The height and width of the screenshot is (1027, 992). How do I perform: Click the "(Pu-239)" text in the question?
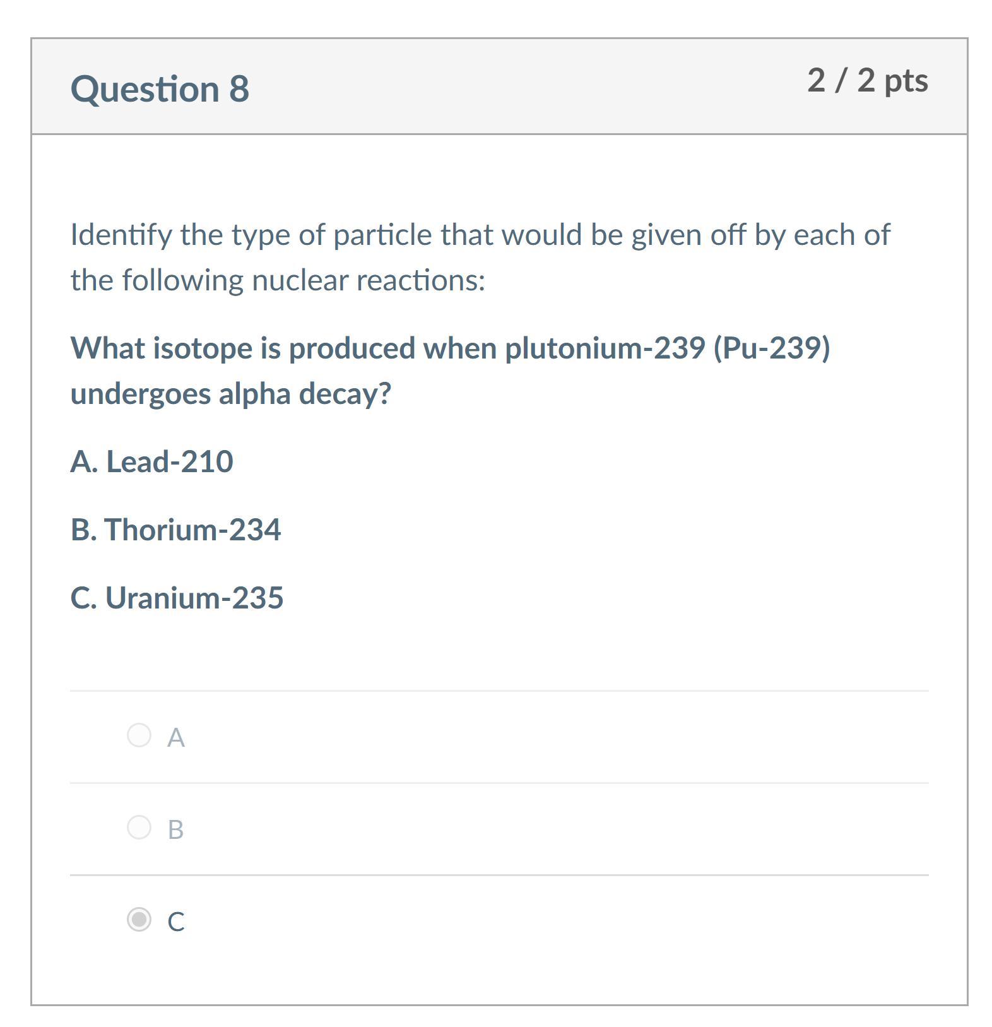tap(771, 348)
